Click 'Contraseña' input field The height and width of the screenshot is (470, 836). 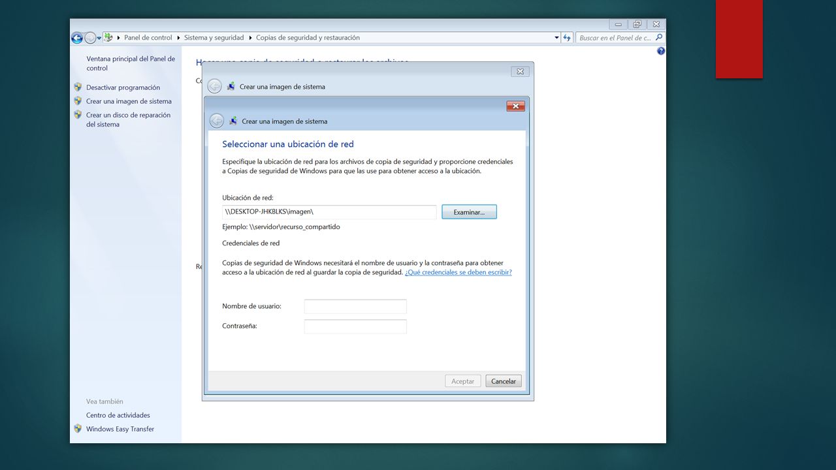355,326
